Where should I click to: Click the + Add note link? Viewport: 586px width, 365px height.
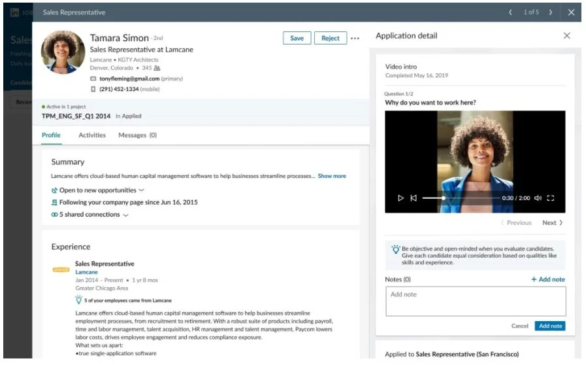point(548,280)
